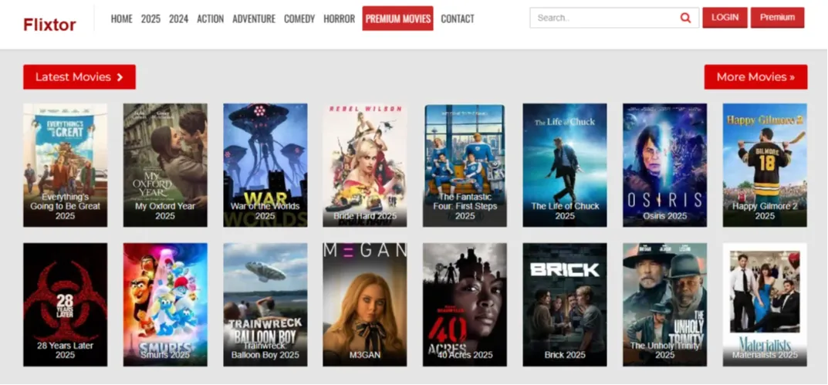Click the Premium button
The width and height of the screenshot is (828, 385).
click(777, 18)
